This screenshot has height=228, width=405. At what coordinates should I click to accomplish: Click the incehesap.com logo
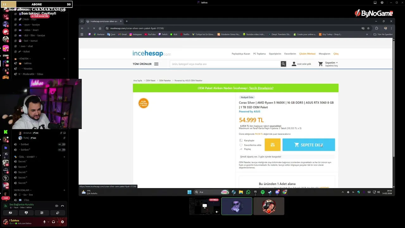(152, 54)
